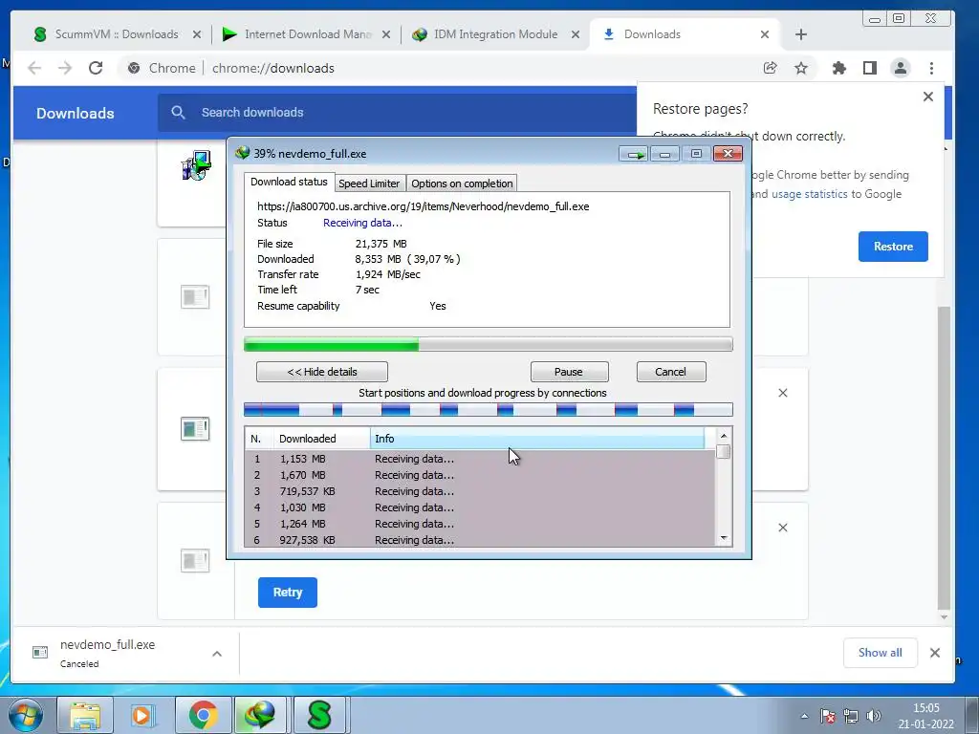
Task: Select connection row 2 with 1,670 MB
Action: coord(480,475)
